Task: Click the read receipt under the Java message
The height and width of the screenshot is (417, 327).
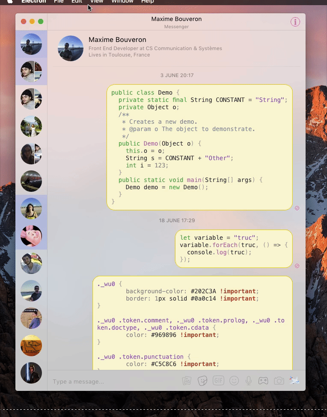Action: [297, 208]
